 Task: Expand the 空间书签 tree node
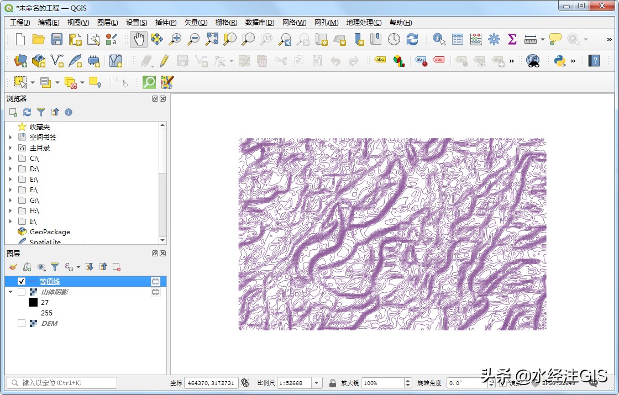[x=11, y=138]
